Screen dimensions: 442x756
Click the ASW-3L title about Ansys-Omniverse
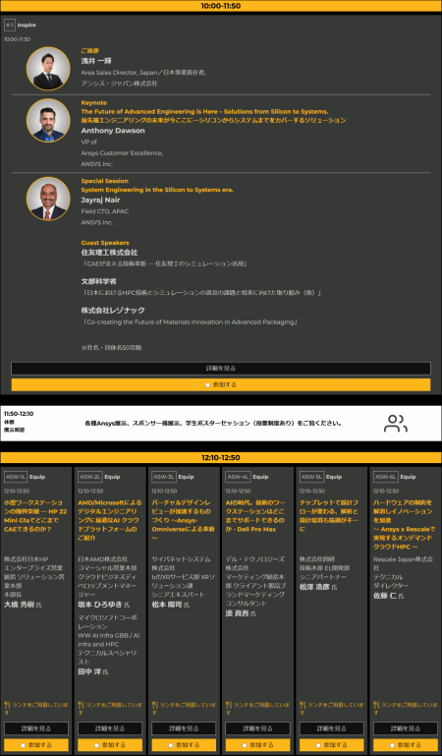click(184, 520)
